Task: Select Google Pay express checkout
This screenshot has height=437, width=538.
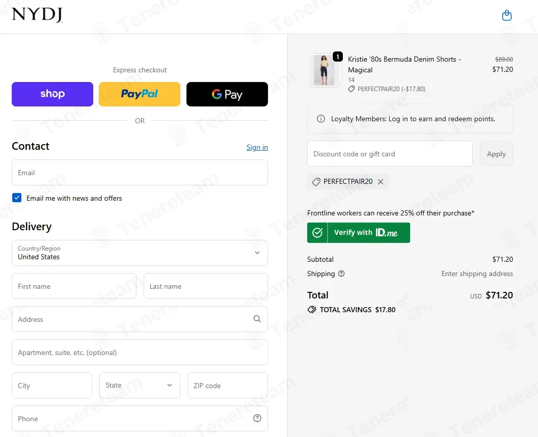Action: pos(227,94)
